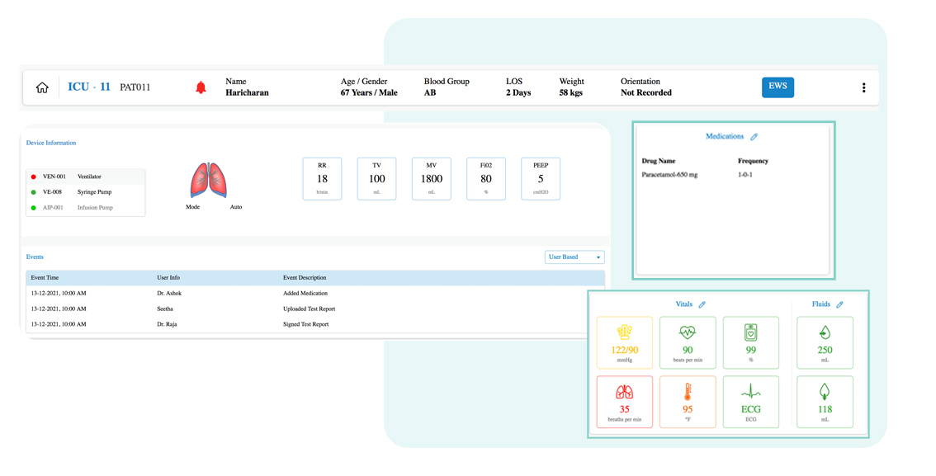Open the oxygen saturation 99 card
The image size is (936, 476).
tap(751, 343)
